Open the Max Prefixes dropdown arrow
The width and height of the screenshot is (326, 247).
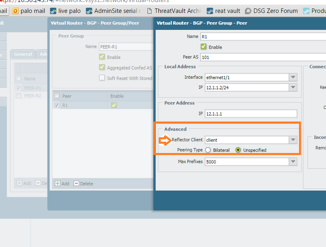pos(293,162)
